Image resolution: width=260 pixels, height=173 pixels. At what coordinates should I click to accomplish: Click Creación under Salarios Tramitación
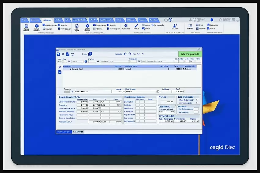[x=175, y=27]
